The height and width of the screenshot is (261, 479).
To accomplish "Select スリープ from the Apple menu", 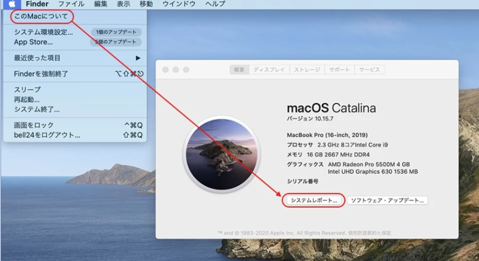I will point(27,89).
